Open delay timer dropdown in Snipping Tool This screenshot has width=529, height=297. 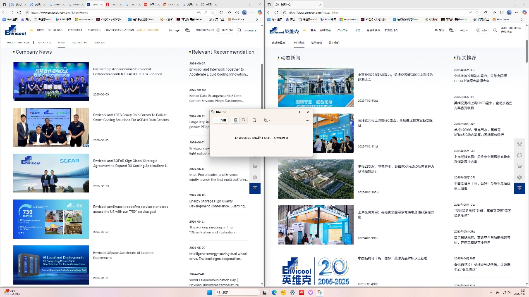[267, 120]
